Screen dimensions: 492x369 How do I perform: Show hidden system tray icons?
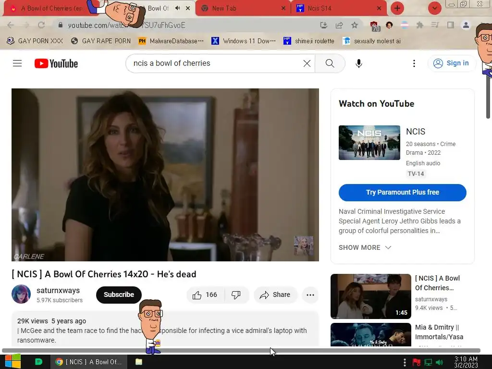[x=405, y=362]
